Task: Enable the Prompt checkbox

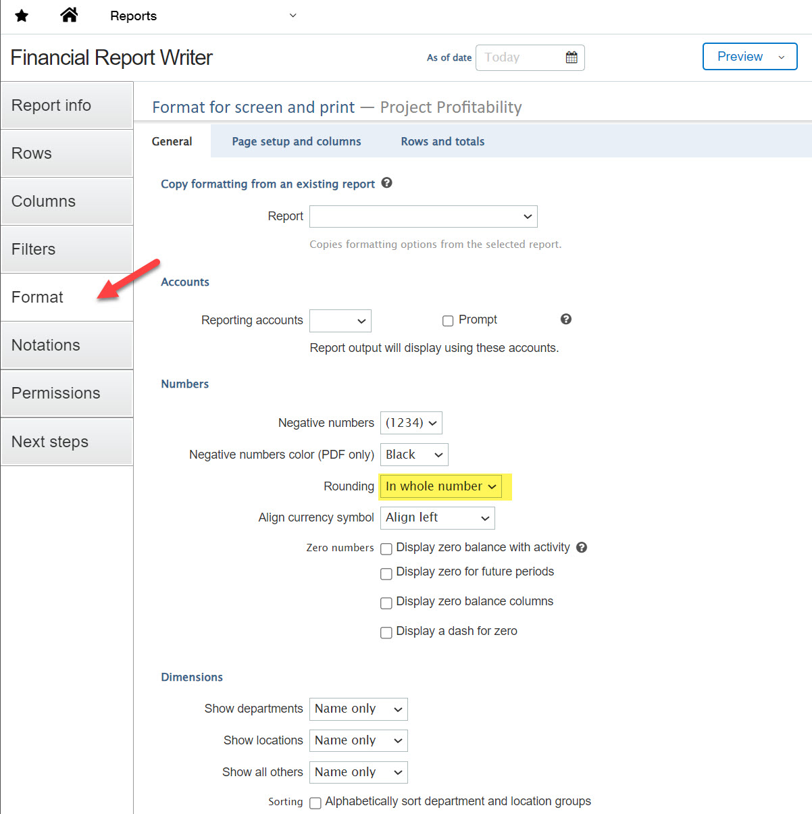Action: (448, 321)
